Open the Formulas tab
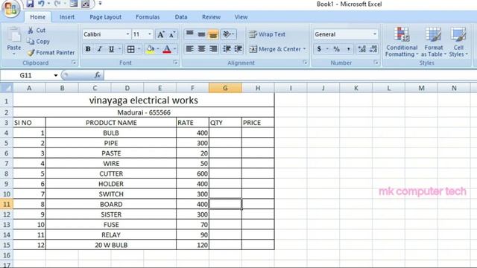477x268 pixels. [148, 17]
